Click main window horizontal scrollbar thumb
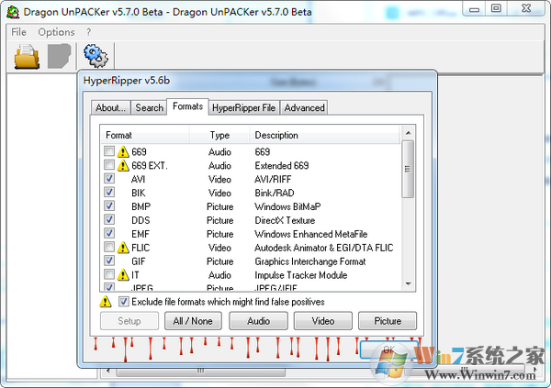 pos(200,371)
